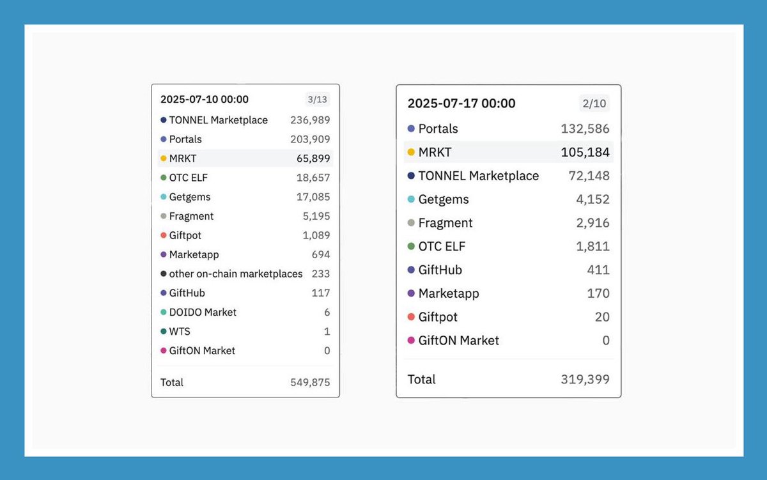
Task: Click OTC ELF's color dot in the 2025-07-17 list
Action: click(411, 246)
